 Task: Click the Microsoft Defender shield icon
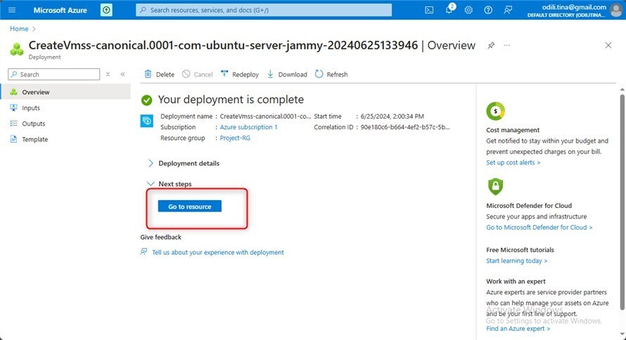pos(495,186)
